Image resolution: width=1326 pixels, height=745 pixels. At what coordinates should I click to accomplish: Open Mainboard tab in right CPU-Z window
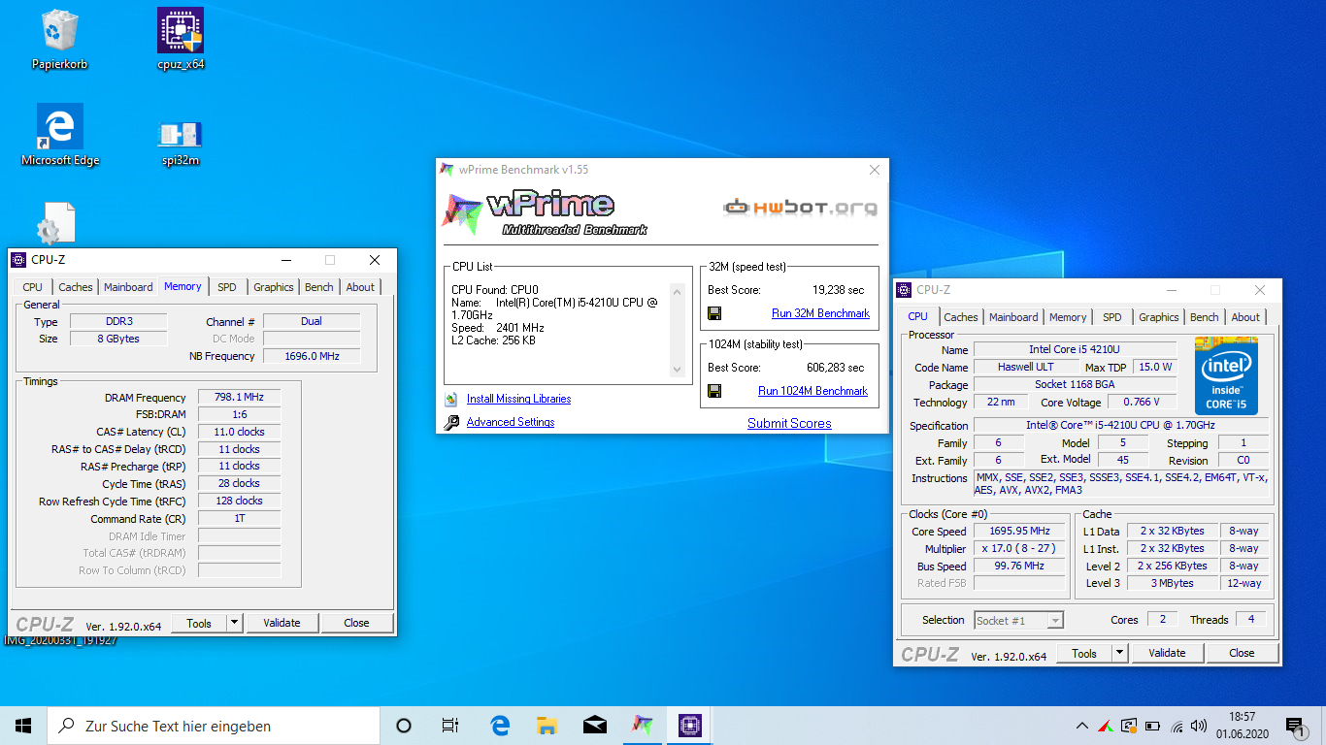click(1013, 317)
